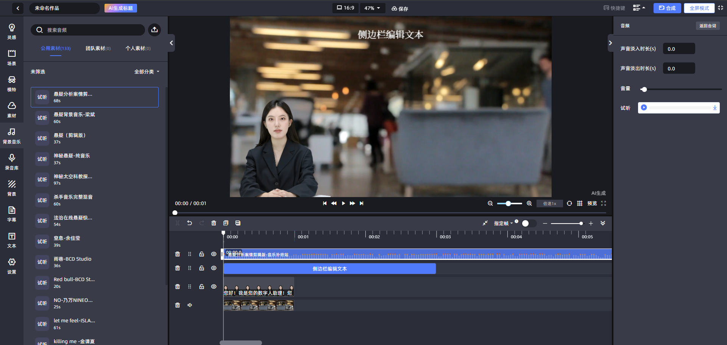
Task: Open the 录音库 recording library panel
Action: pyautogui.click(x=12, y=162)
